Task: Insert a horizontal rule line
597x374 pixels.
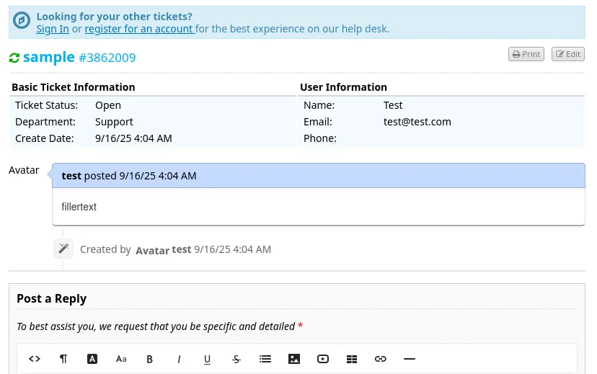Action: pyautogui.click(x=410, y=359)
